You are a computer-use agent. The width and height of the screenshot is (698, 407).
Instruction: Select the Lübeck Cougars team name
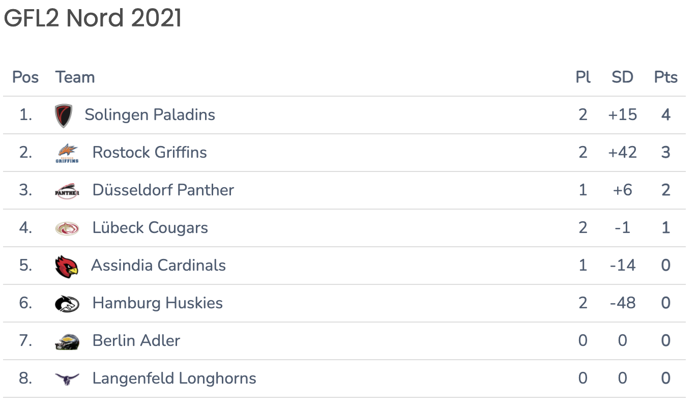tap(150, 227)
